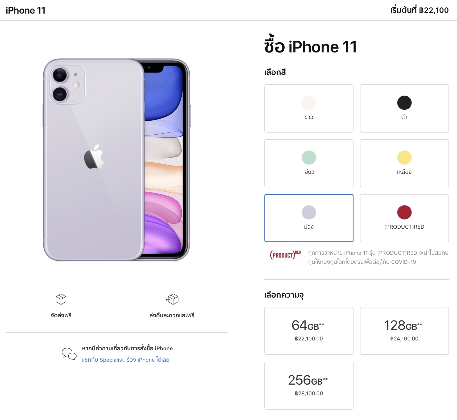
Task: Select the white (ขาว) color option
Action: click(x=309, y=108)
